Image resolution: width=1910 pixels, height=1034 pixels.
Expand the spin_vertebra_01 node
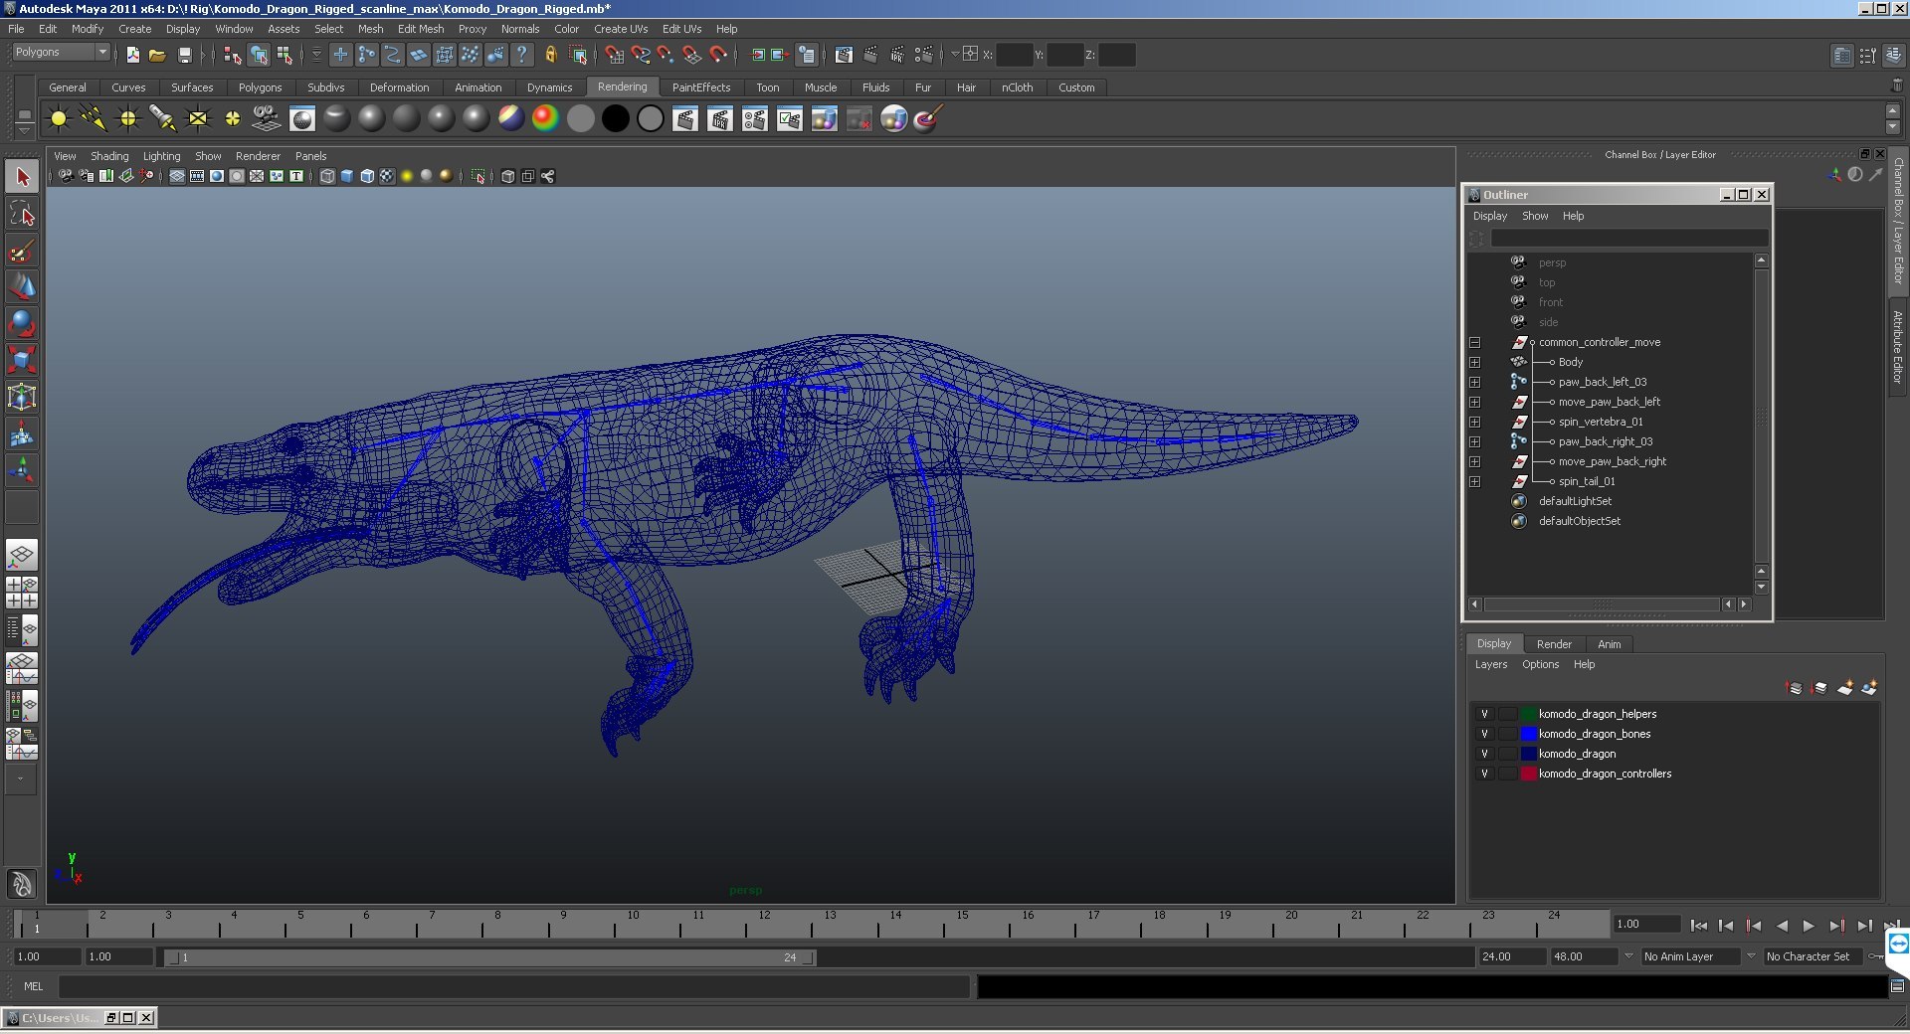(1474, 422)
